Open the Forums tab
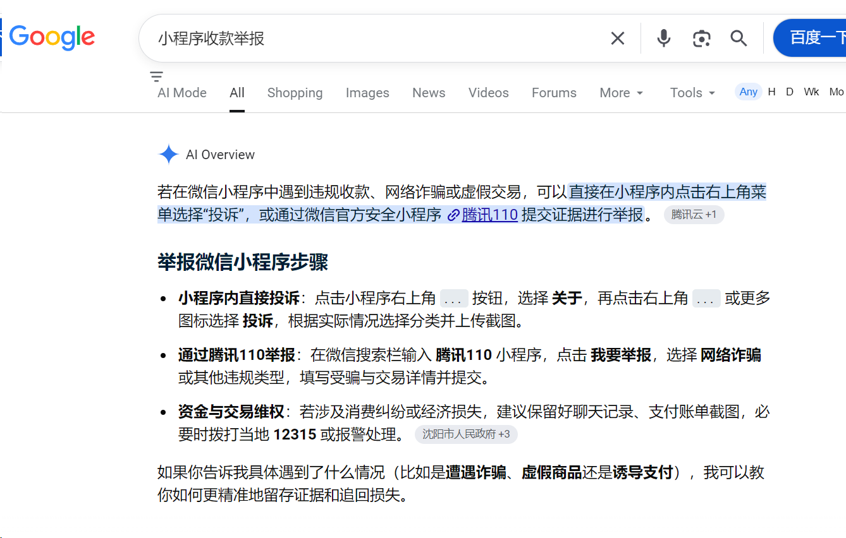 pos(554,93)
